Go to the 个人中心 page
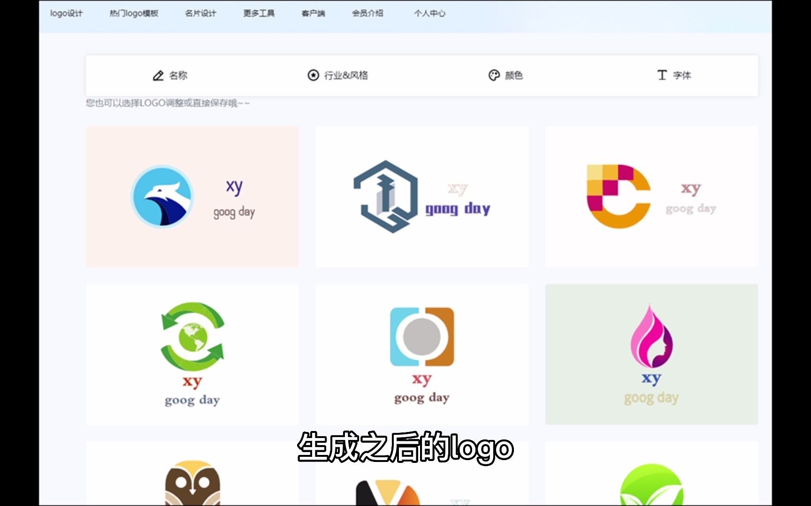The height and width of the screenshot is (506, 811). click(x=429, y=13)
